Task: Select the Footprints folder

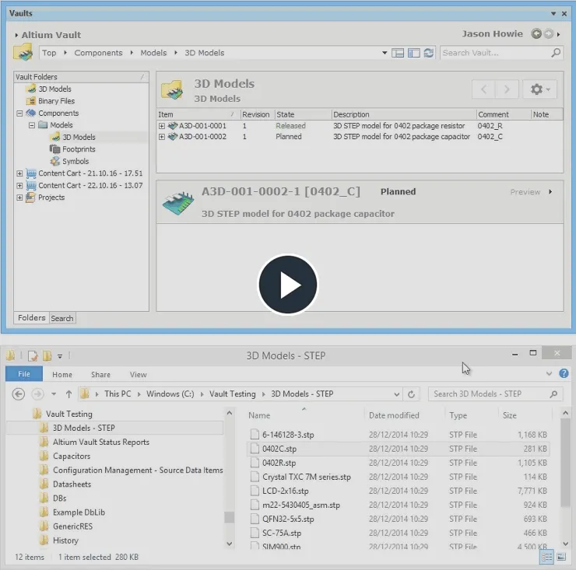Action: pyautogui.click(x=79, y=149)
